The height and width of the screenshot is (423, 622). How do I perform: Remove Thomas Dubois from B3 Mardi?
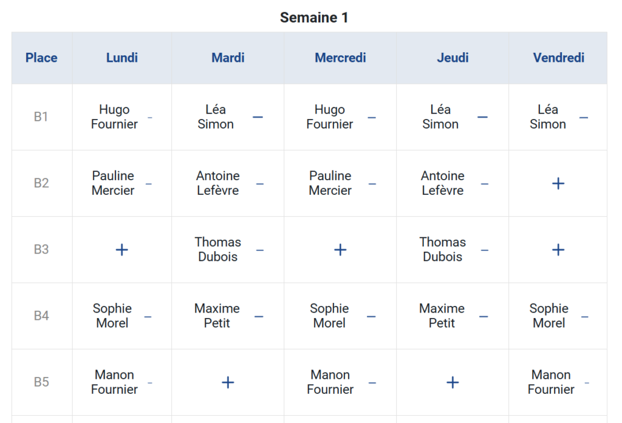[260, 249]
